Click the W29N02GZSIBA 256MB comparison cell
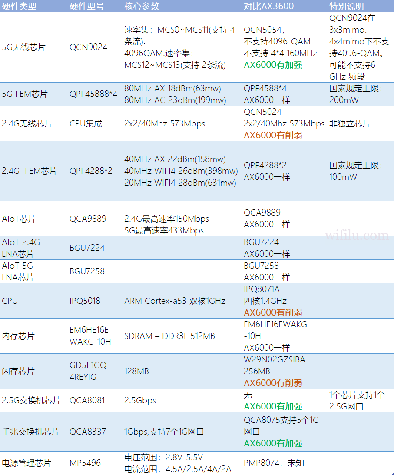The width and height of the screenshot is (394, 475). 285,371
